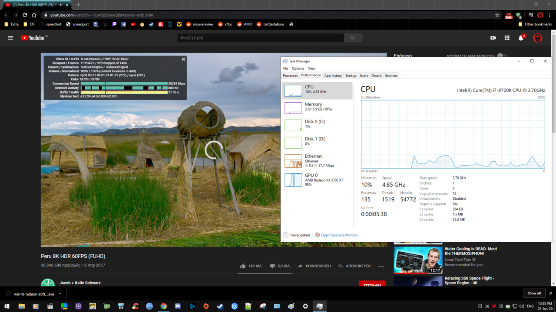The width and height of the screenshot is (556, 312).
Task: Open the Windows Start menu
Action: pos(7,306)
